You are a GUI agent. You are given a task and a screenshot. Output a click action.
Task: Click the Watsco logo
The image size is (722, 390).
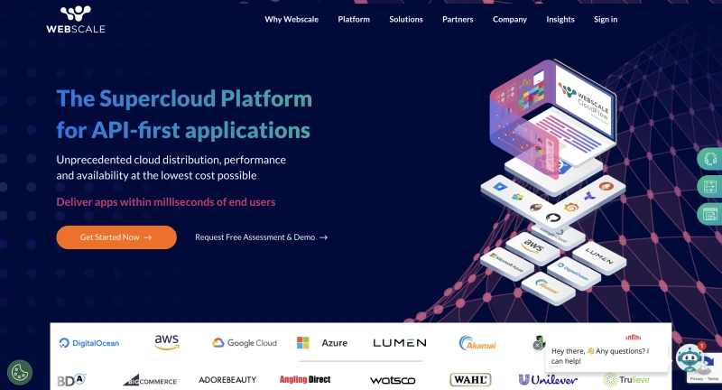(x=393, y=380)
